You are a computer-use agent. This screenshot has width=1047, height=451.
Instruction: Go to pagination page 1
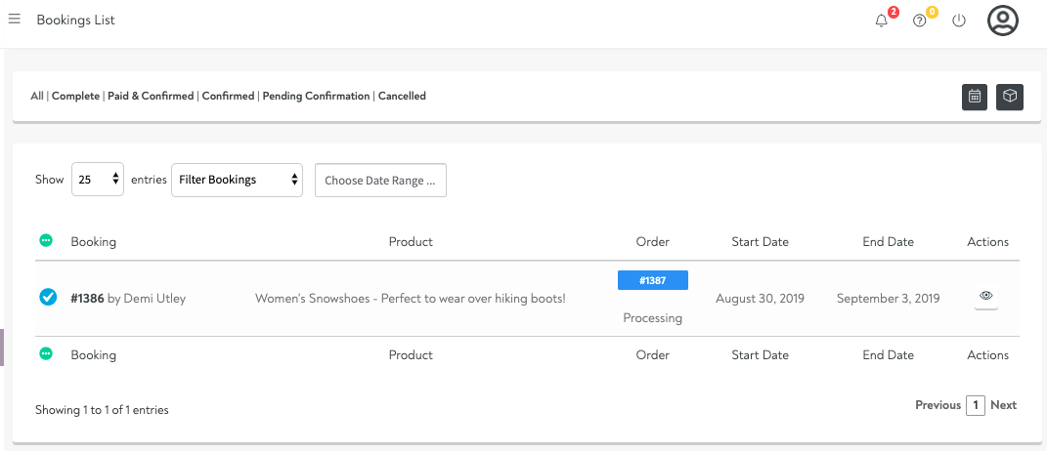(x=975, y=405)
